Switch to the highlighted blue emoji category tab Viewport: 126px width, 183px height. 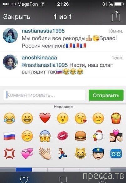pos(24,170)
